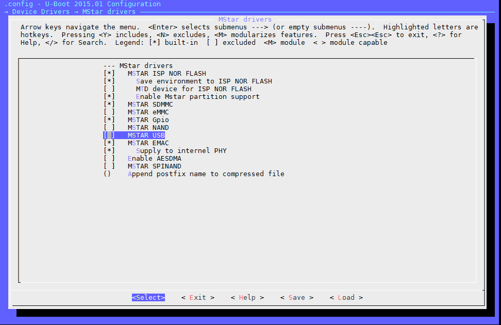
Task: Enable MTD device for ISP NOR FLASH
Action: 109,89
